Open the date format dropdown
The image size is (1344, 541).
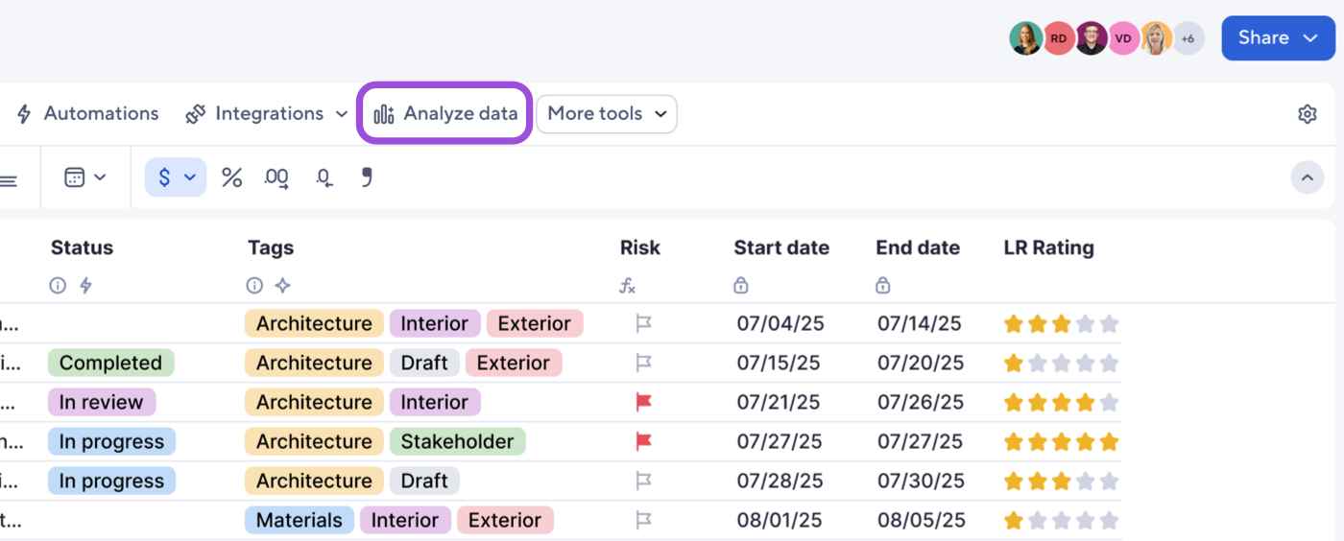tap(84, 177)
